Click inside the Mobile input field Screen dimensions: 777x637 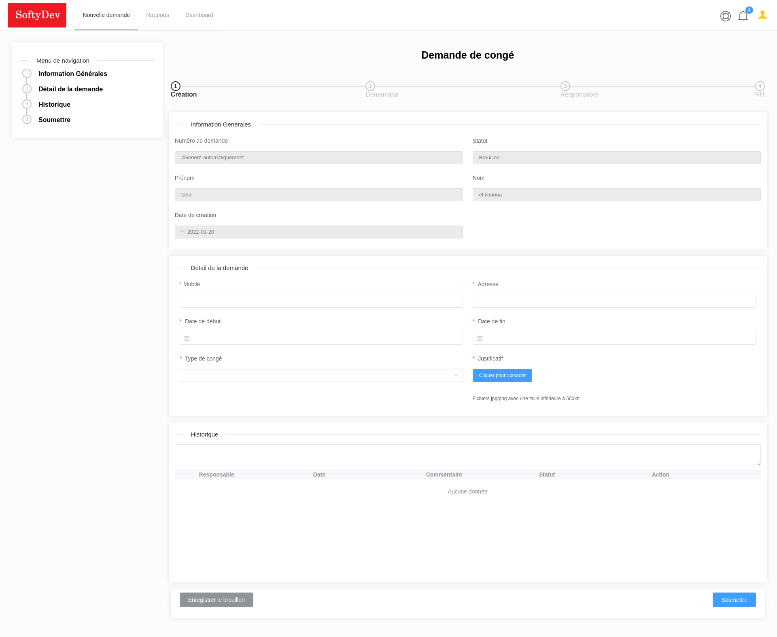[x=321, y=301]
